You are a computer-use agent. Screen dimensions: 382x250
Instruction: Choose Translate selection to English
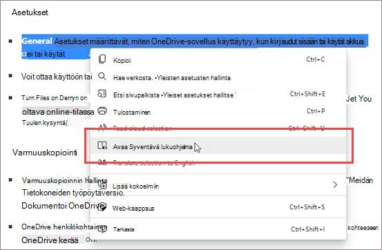[218, 163]
